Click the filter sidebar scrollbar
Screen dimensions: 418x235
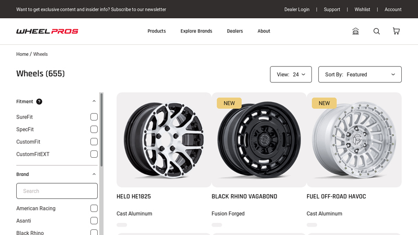101,130
